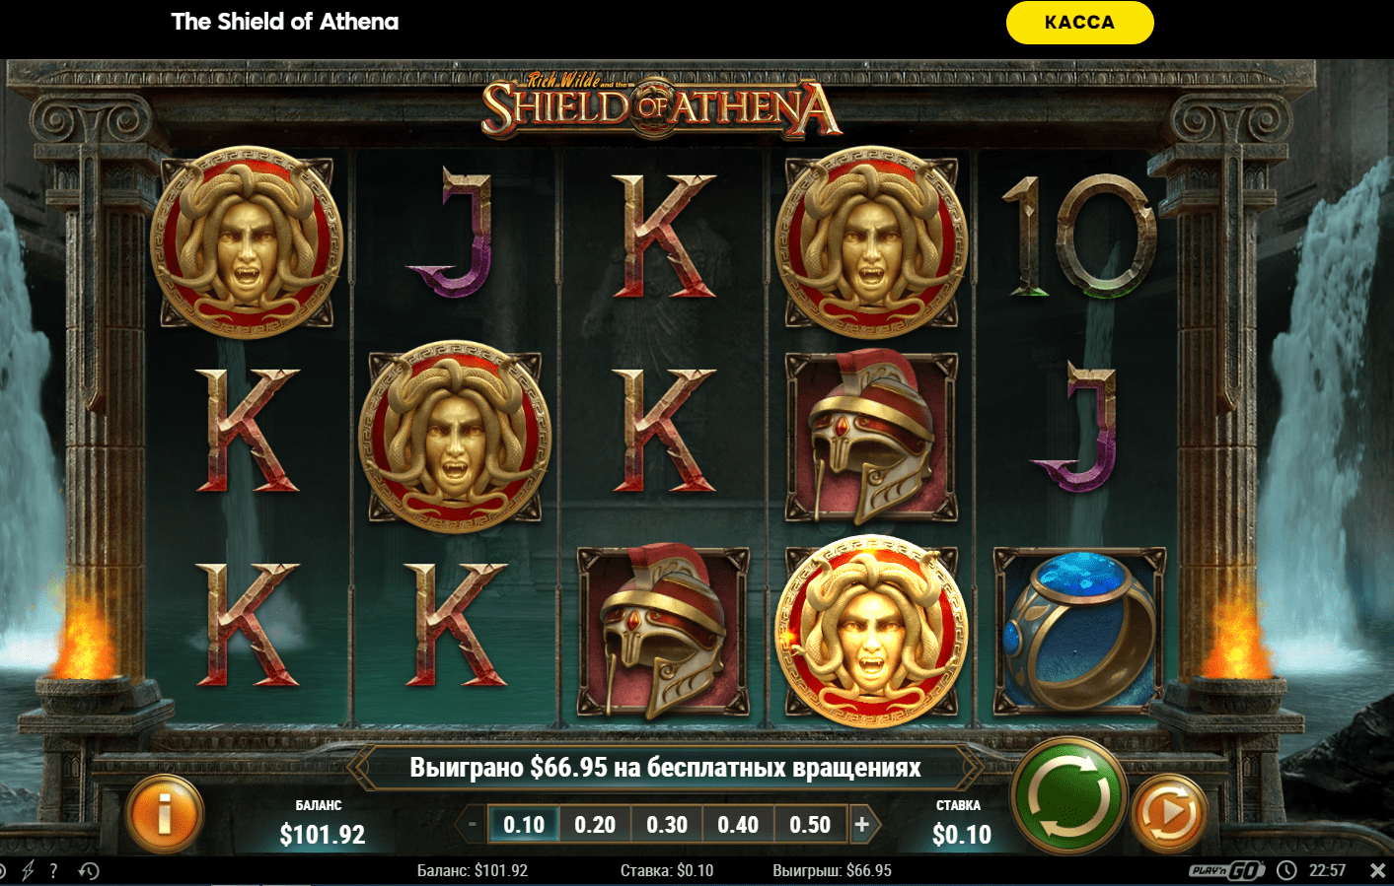Screen dimensions: 1394x886
Task: Select the 0.30 bet value
Action: click(x=667, y=824)
